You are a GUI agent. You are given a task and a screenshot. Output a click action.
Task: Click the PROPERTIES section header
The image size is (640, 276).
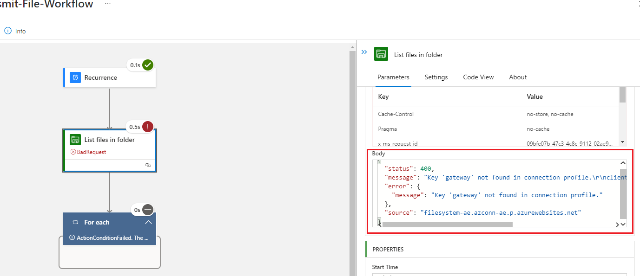388,249
